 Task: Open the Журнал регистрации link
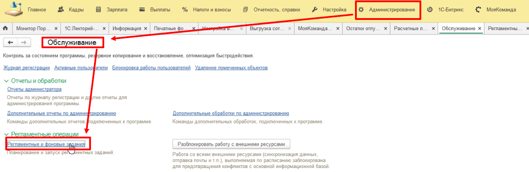pyautogui.click(x=26, y=68)
